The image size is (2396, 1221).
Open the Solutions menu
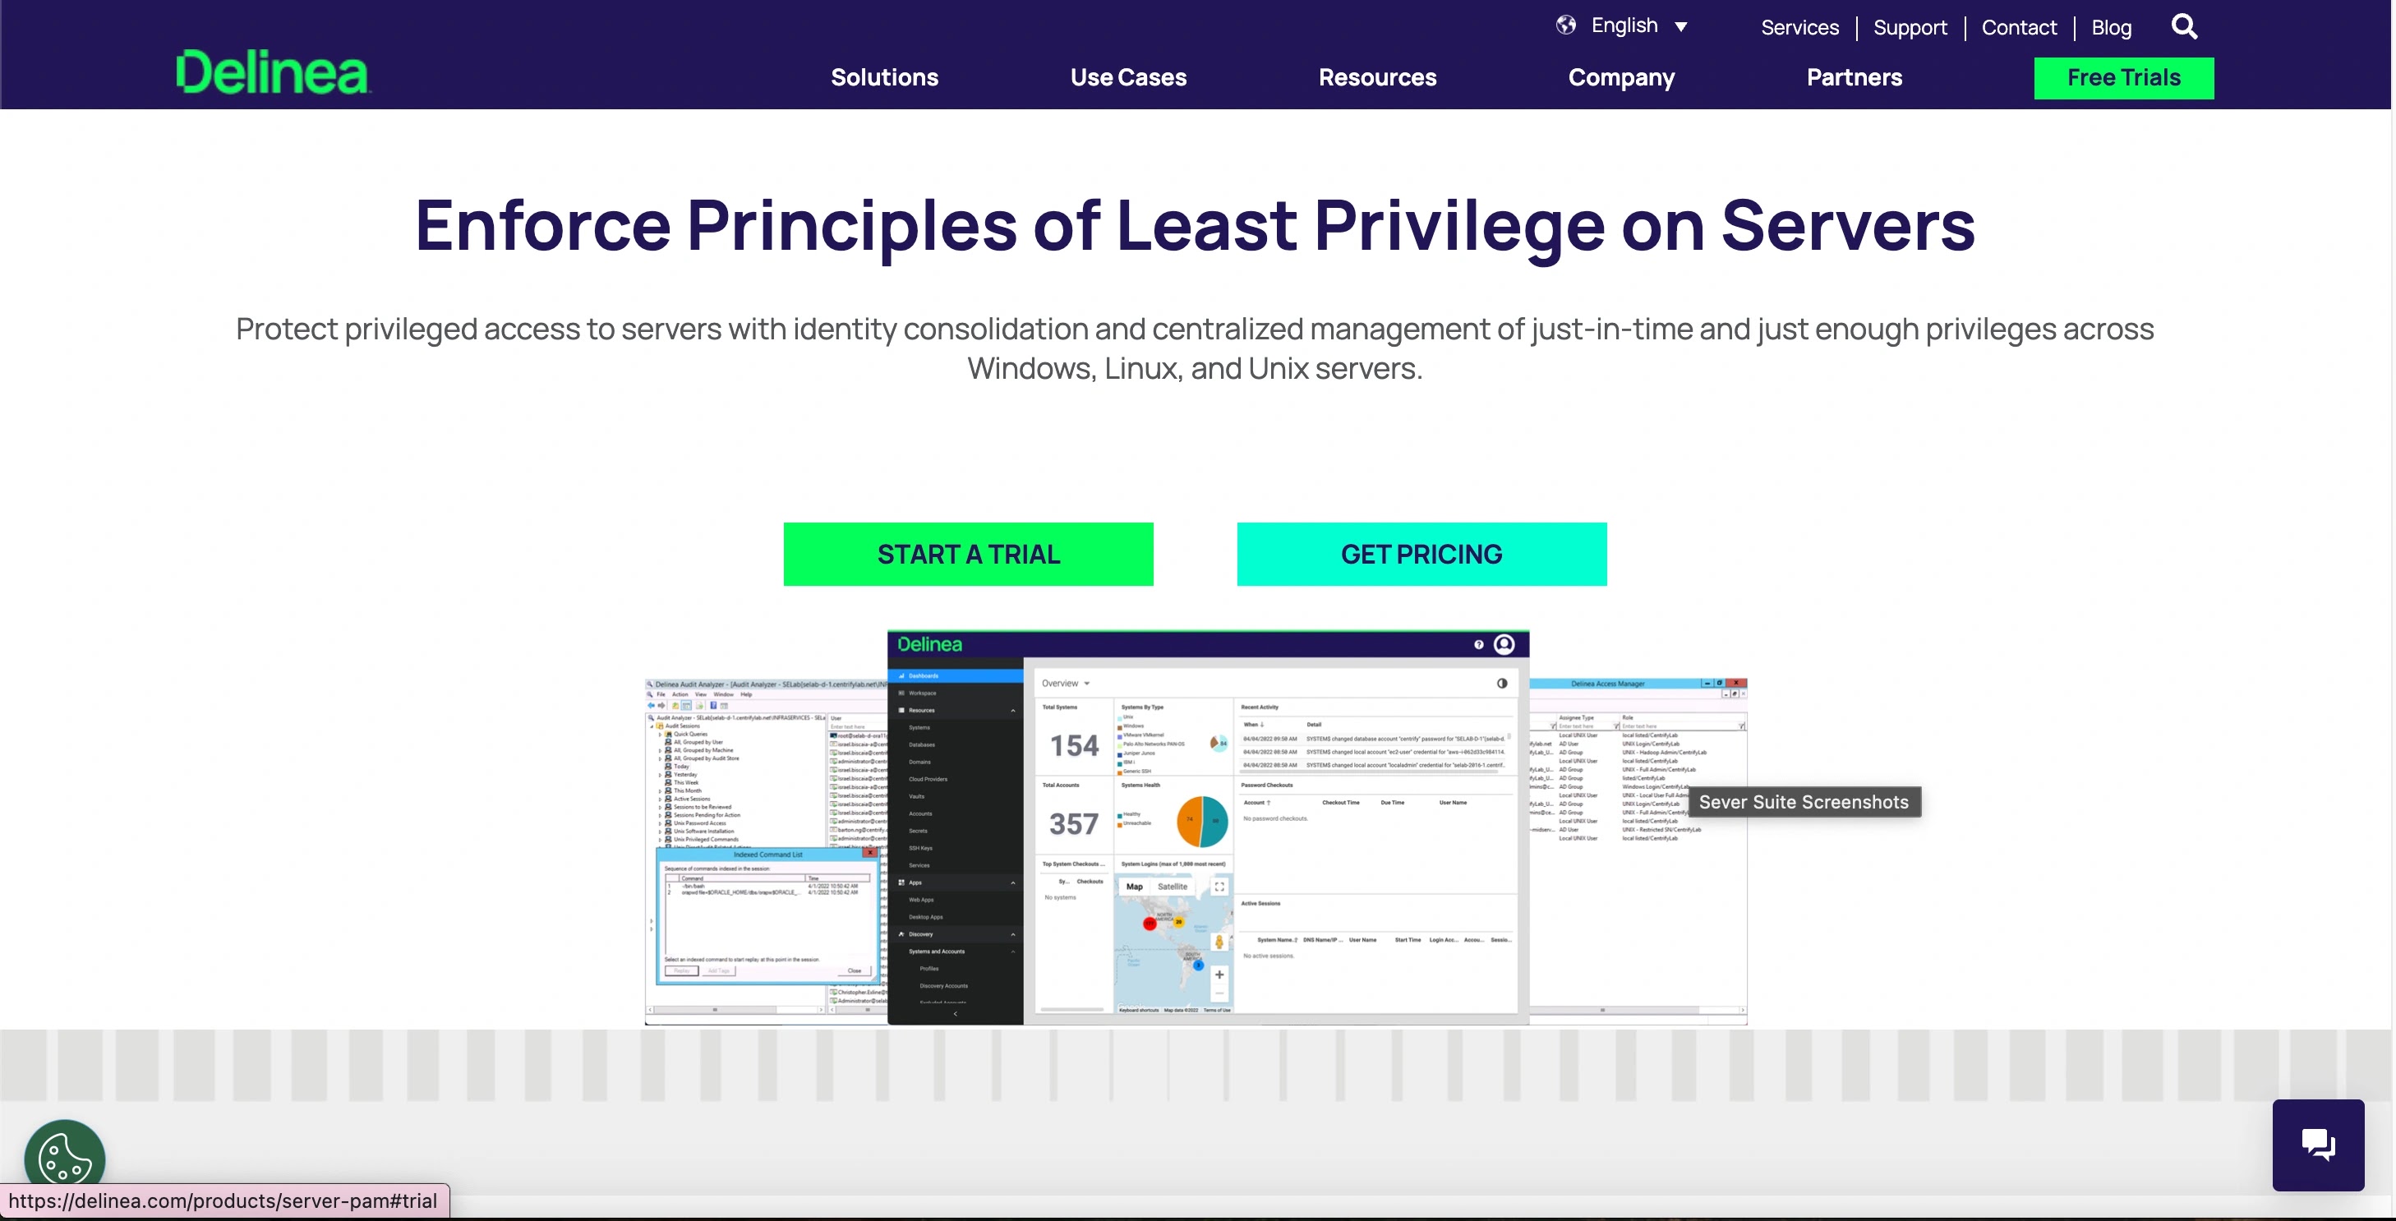pos(885,77)
